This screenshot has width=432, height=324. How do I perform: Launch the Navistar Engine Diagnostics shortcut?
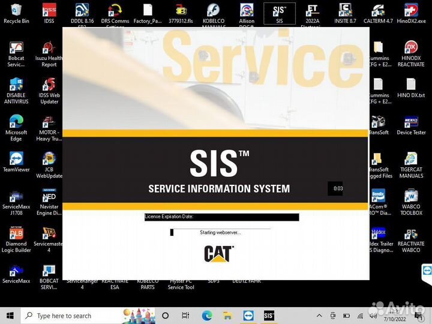[49, 202]
